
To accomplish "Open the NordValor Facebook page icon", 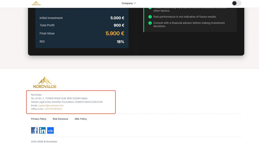I will coord(34,130).
